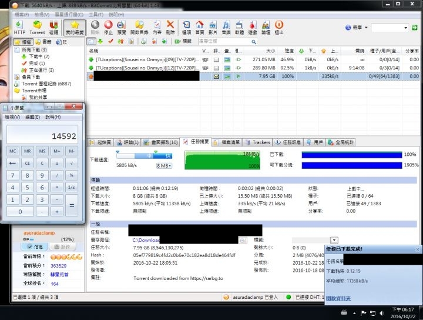
Task: Toggle the red checkmark completed filter
Action: pyautogui.click(x=110, y=41)
